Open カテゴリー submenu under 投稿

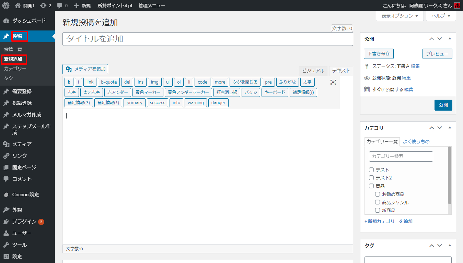(x=15, y=68)
